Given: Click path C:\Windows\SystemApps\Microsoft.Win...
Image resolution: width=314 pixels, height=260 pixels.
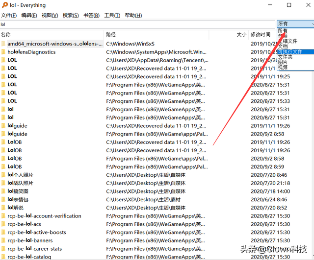Looking at the screenshot, I should [157, 52].
